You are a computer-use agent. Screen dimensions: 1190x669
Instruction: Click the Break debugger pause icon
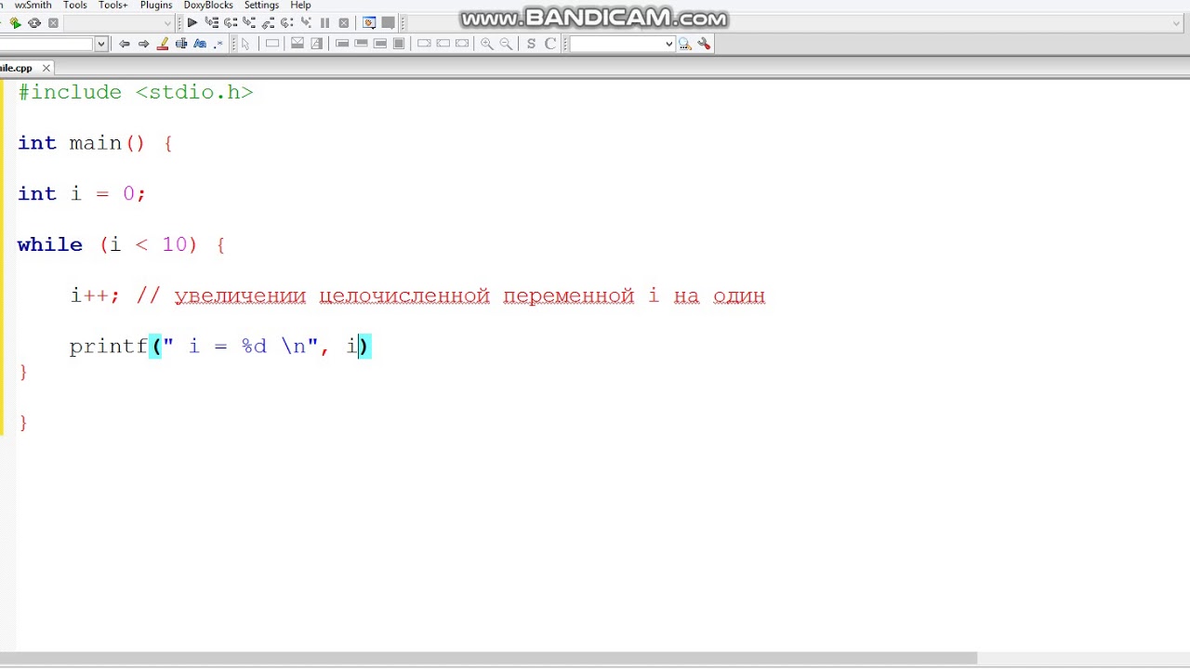(324, 22)
